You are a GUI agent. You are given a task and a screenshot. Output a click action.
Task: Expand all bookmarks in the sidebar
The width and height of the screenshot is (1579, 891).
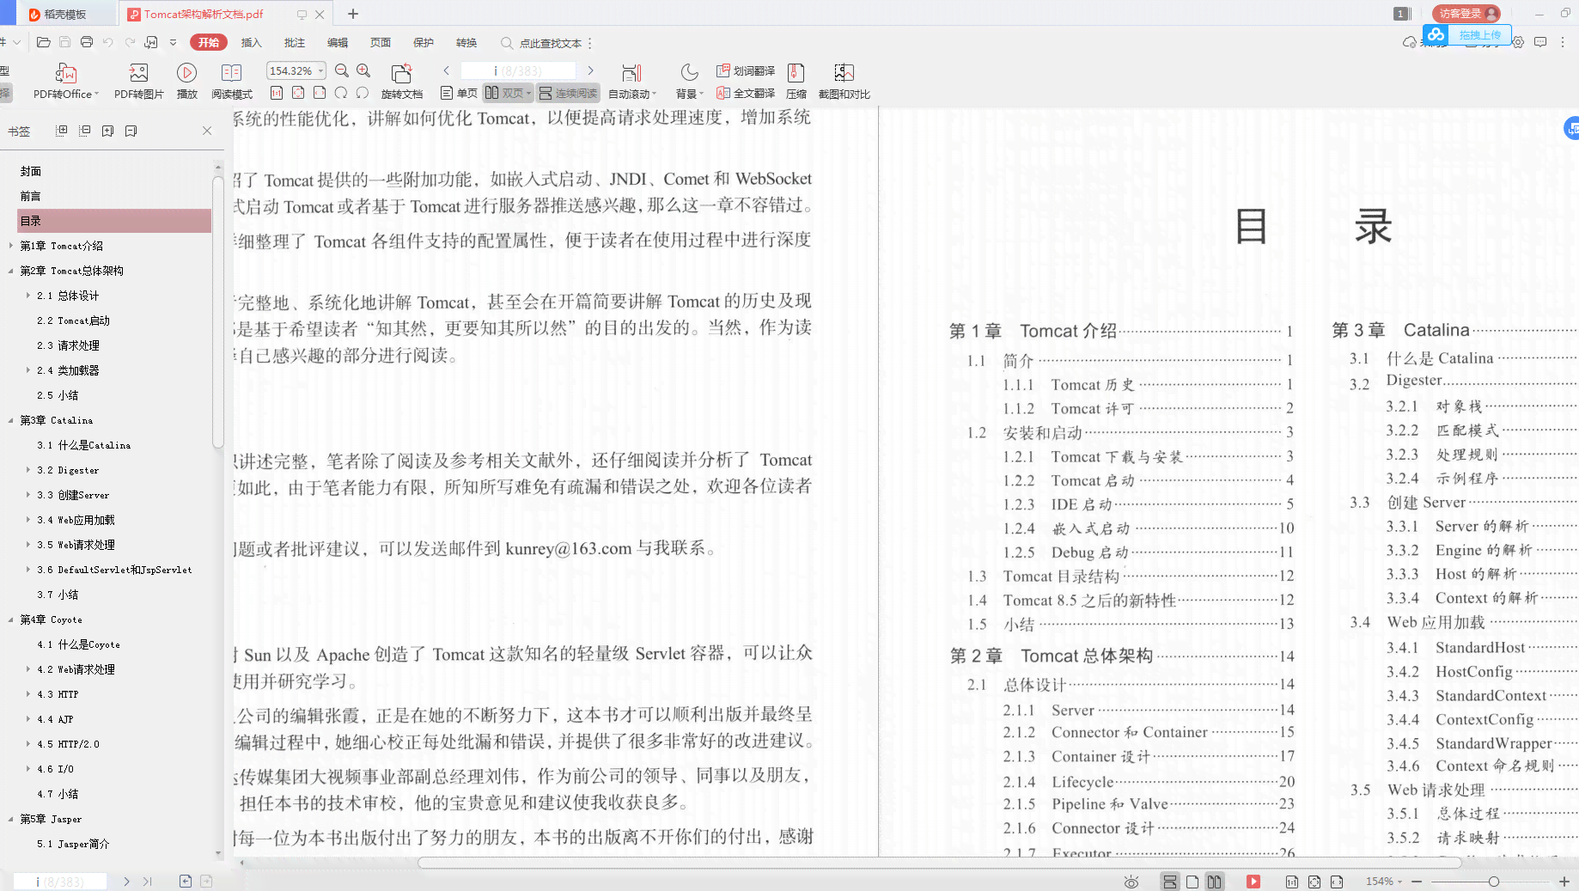pos(61,131)
